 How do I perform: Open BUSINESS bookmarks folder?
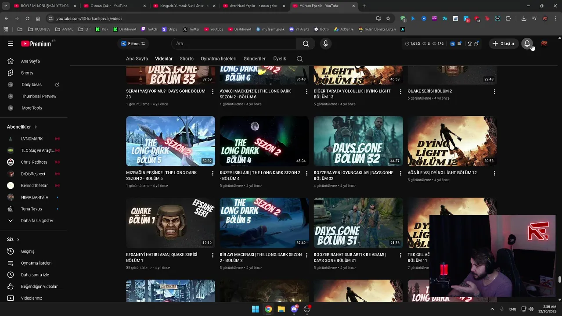coord(39,29)
